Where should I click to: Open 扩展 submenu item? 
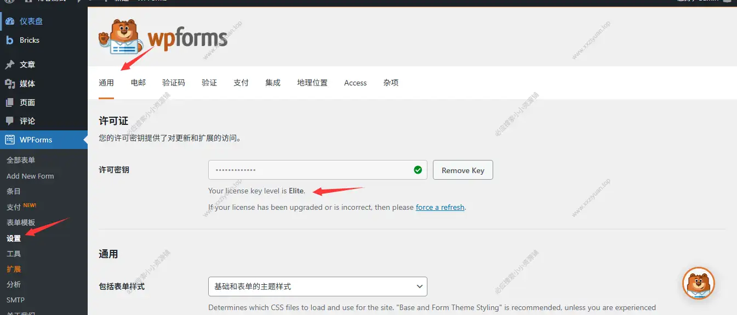point(14,269)
